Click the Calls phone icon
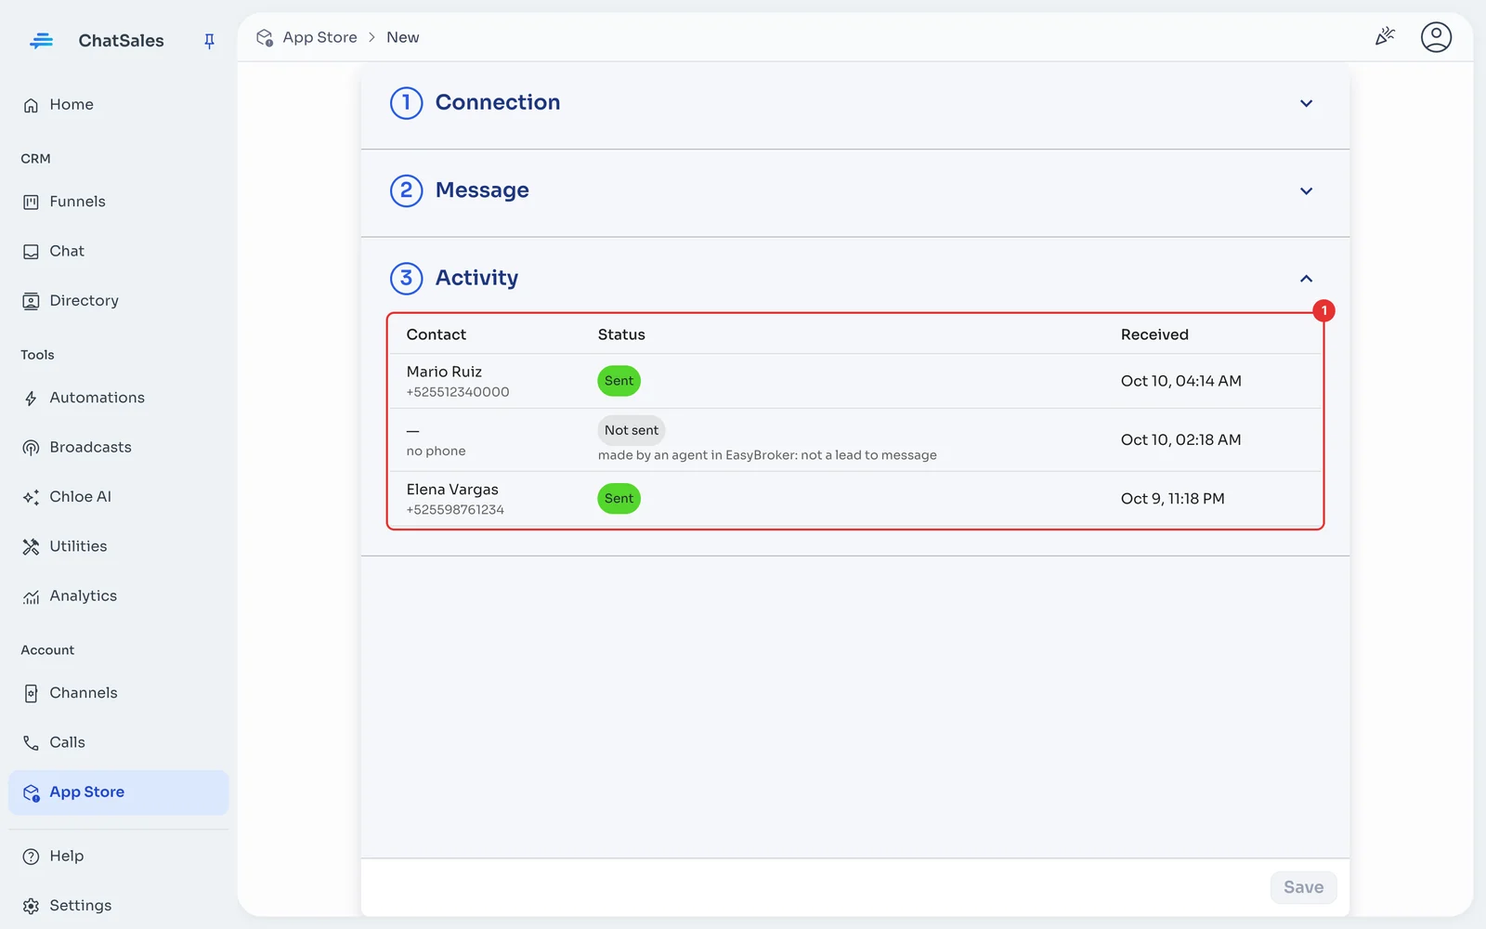 click(31, 743)
